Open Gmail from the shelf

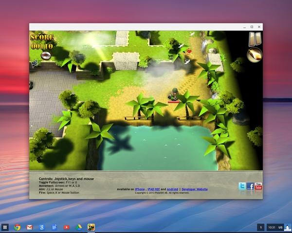click(x=30, y=227)
